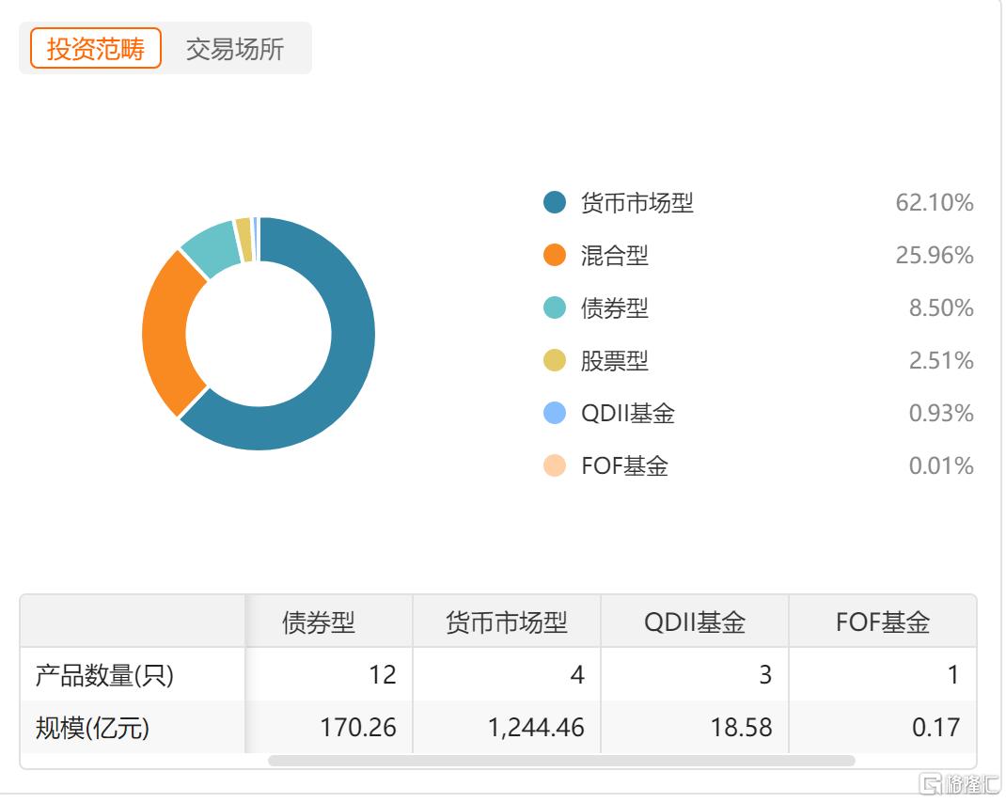Toggle 股票型 legend label
The height and width of the screenshot is (803, 1006).
click(x=615, y=361)
